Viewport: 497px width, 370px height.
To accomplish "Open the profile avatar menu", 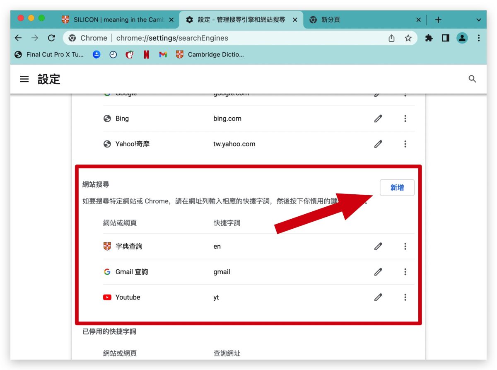I will (462, 38).
